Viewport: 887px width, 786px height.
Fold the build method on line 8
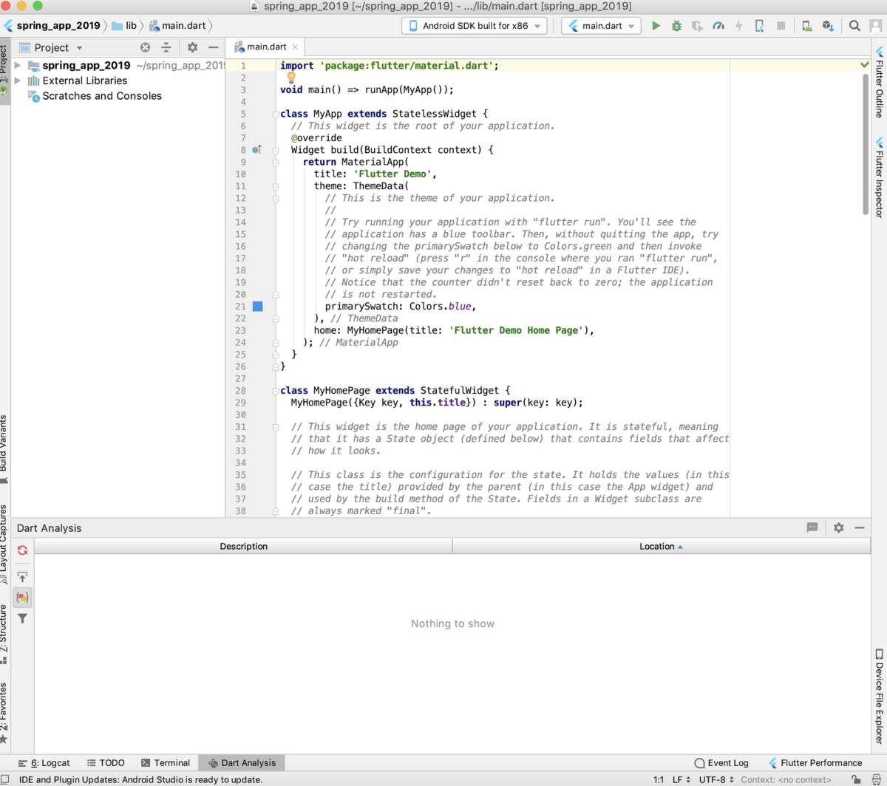275,150
